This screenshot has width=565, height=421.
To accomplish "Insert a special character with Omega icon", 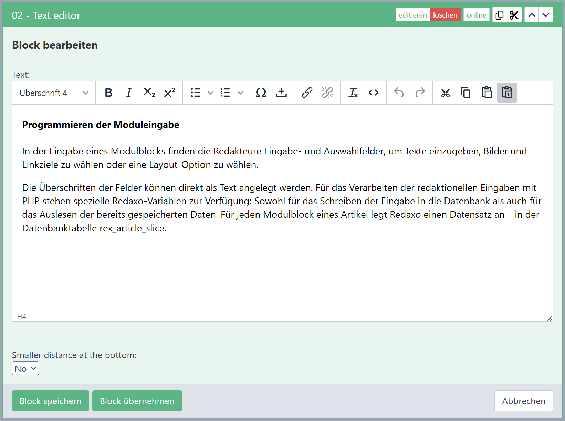I will click(x=261, y=93).
